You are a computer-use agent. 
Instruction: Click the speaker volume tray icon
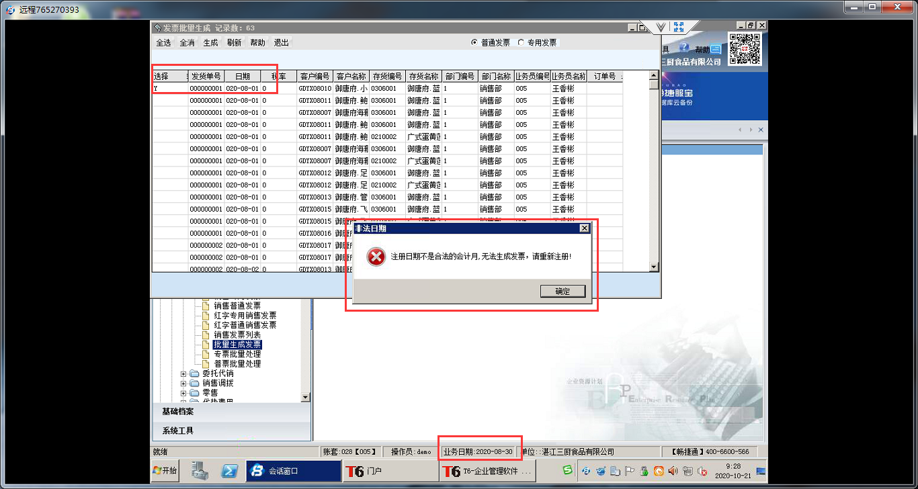pos(673,471)
